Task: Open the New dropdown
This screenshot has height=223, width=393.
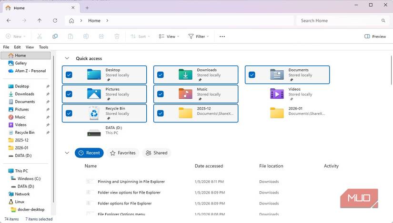Action: click(x=16, y=37)
